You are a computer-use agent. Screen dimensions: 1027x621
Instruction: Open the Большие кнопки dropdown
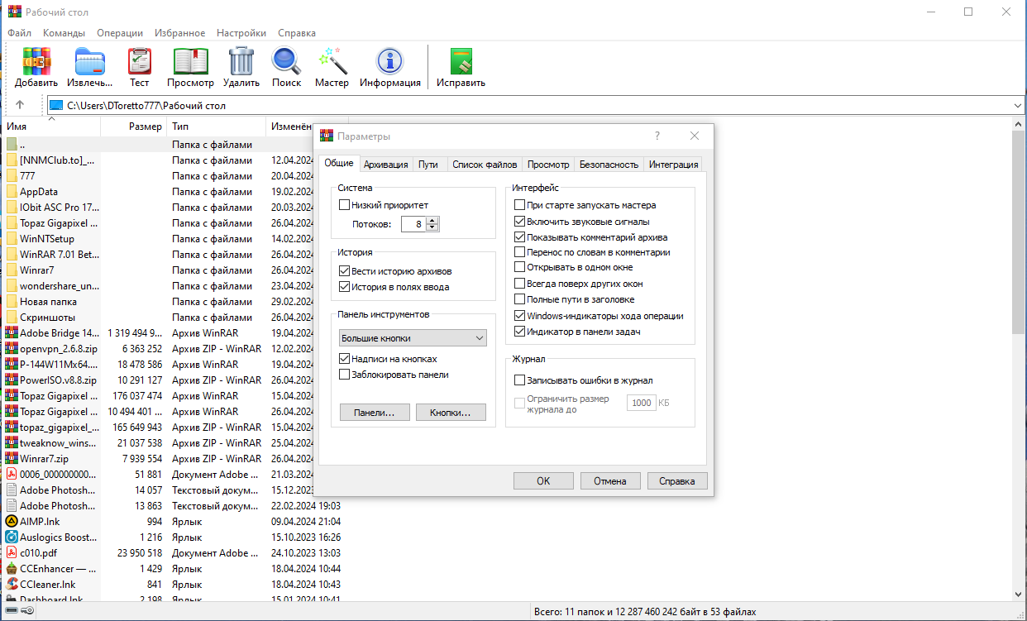tap(413, 338)
